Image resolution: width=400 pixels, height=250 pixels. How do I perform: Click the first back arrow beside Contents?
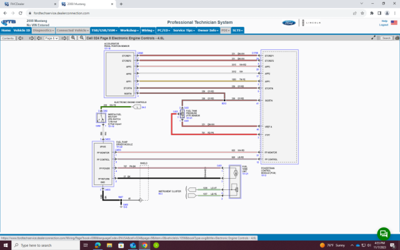pos(21,38)
